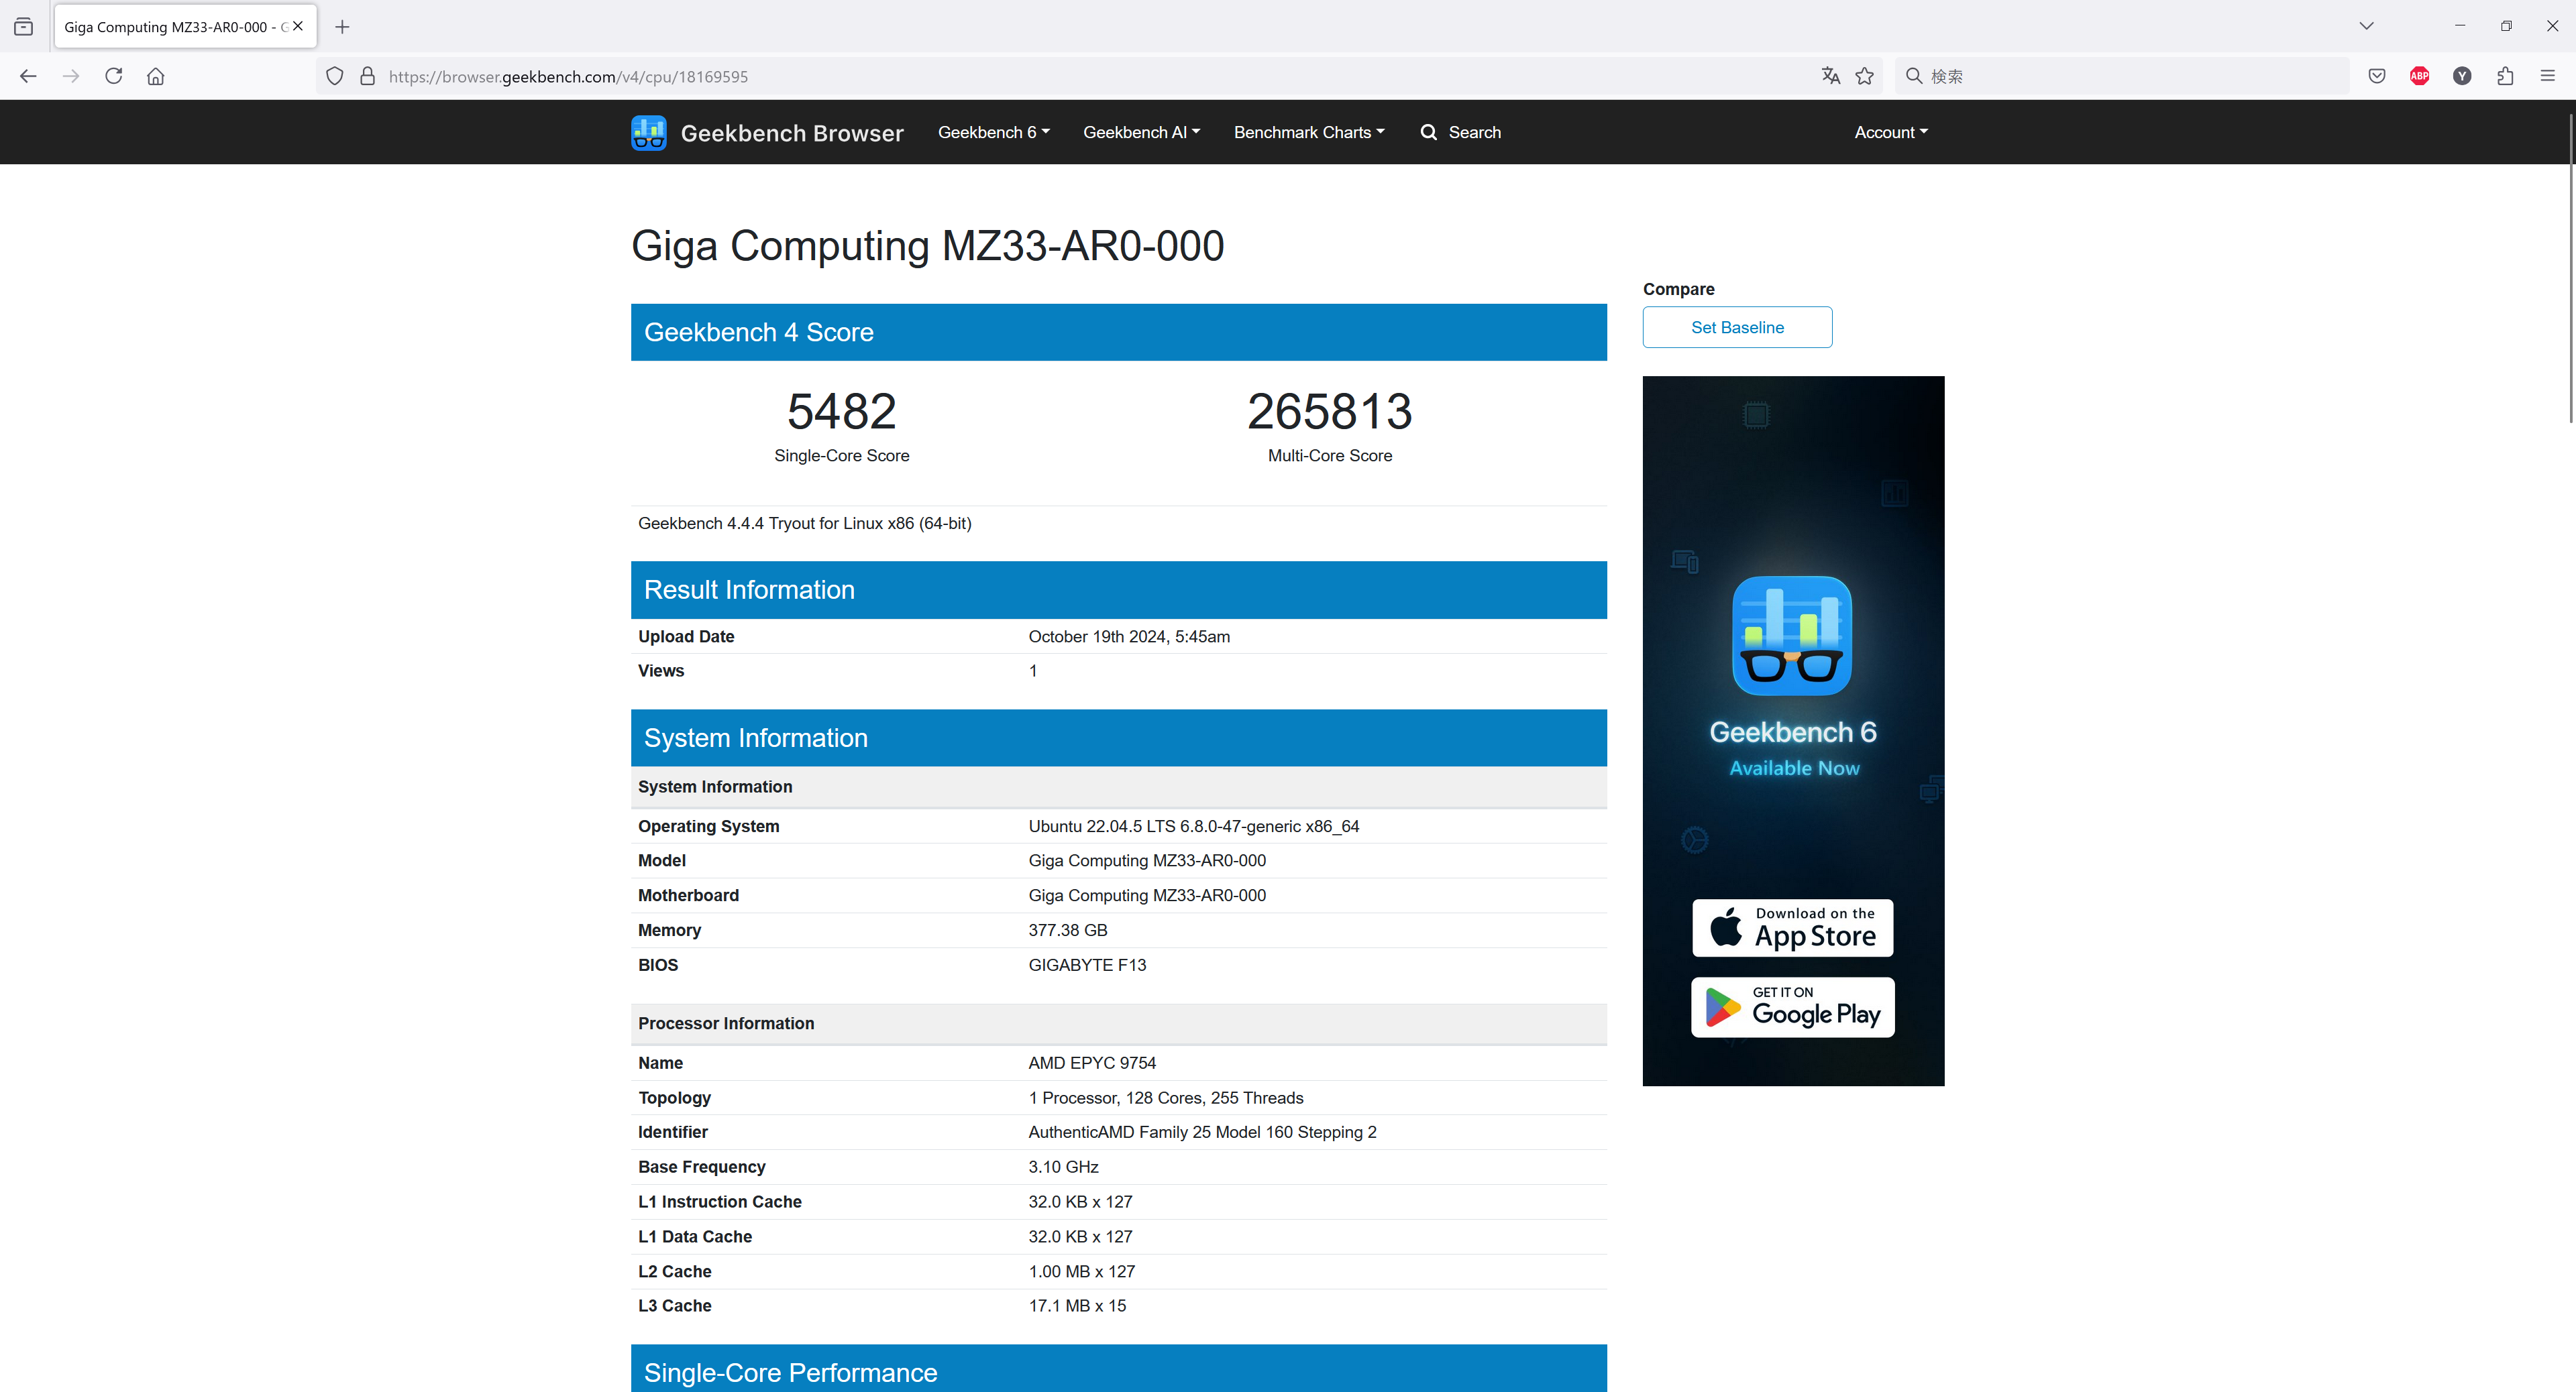Viewport: 2576px width, 1392px height.
Task: Open Firefox application menu hamburger
Action: (2547, 76)
